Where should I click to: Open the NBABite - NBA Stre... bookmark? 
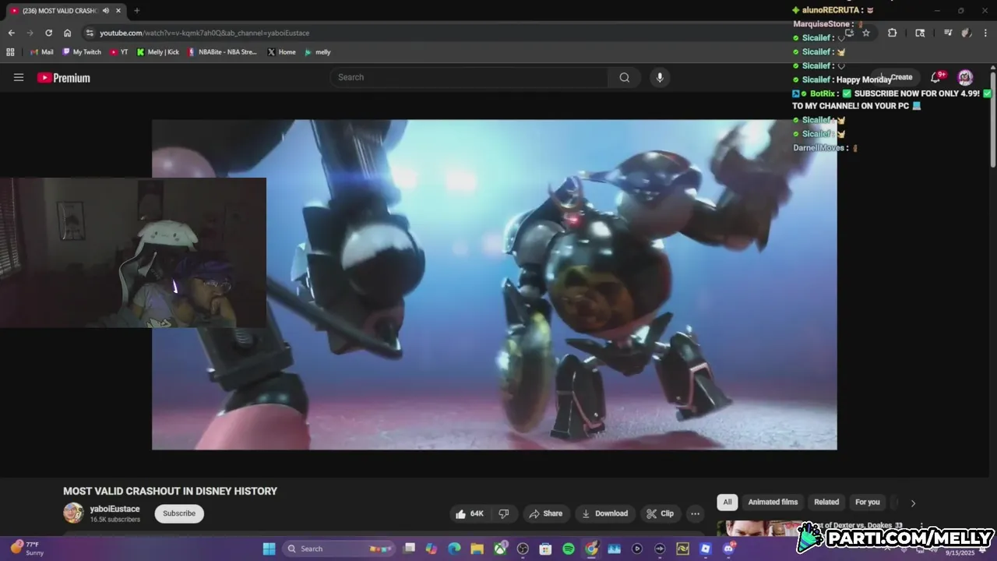coord(223,52)
